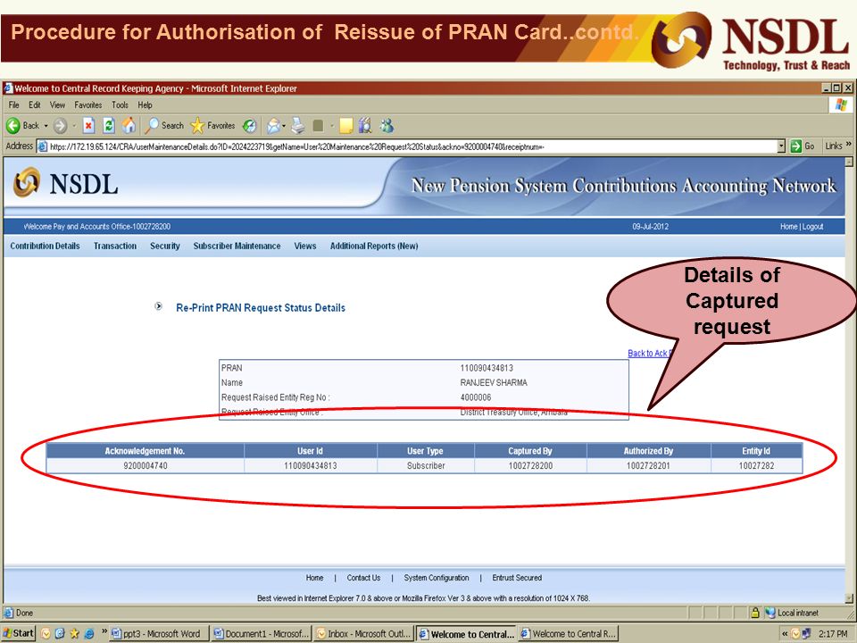Click the scrollbar up arrow
The image size is (857, 643).
pyautogui.click(x=849, y=162)
